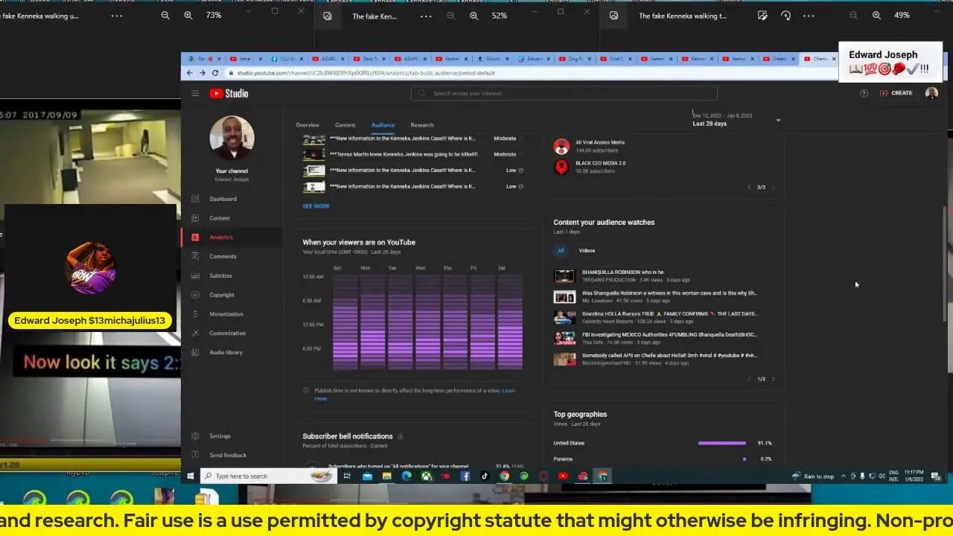Click the channel profile picture in sidebar
This screenshot has width=953, height=536.
(x=232, y=138)
